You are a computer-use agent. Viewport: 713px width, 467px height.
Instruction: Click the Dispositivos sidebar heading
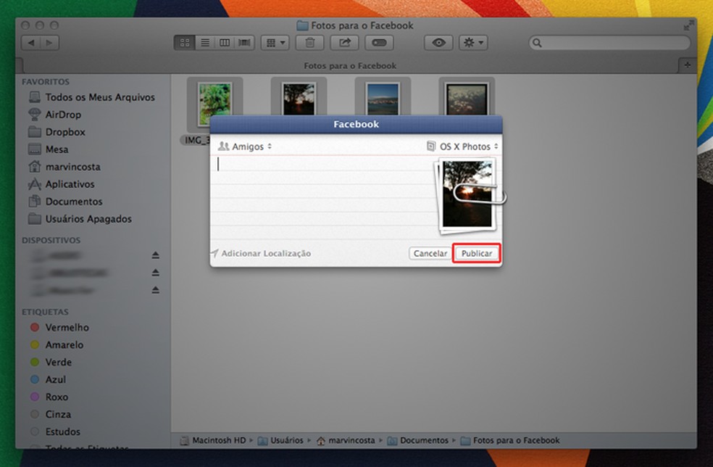click(51, 240)
